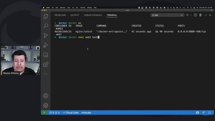This screenshot has height=121, width=215.
Task: Open the Go menu
Action: click(73, 7)
